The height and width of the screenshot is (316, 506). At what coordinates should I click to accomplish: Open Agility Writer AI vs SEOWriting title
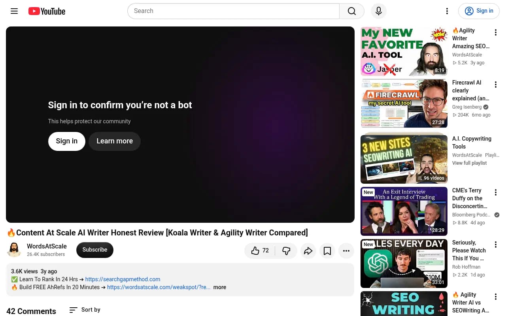[471, 303]
